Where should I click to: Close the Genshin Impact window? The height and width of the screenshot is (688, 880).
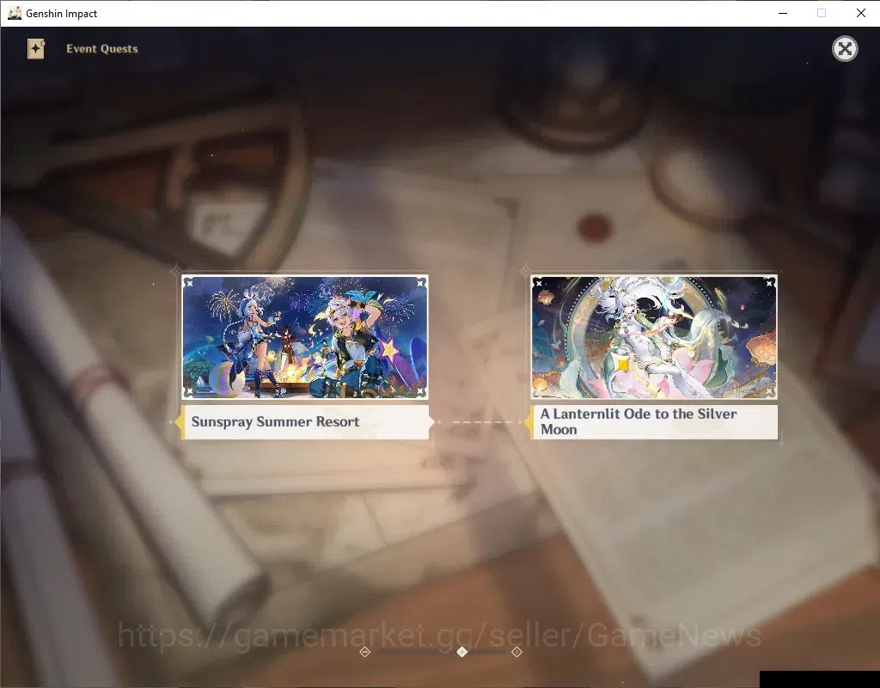coord(861,13)
